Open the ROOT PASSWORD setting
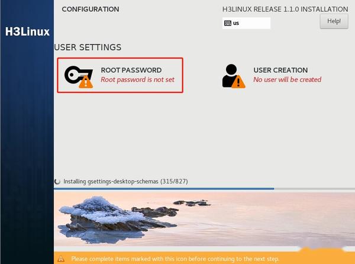Image resolution: width=355 pixels, height=264 pixels. point(120,75)
